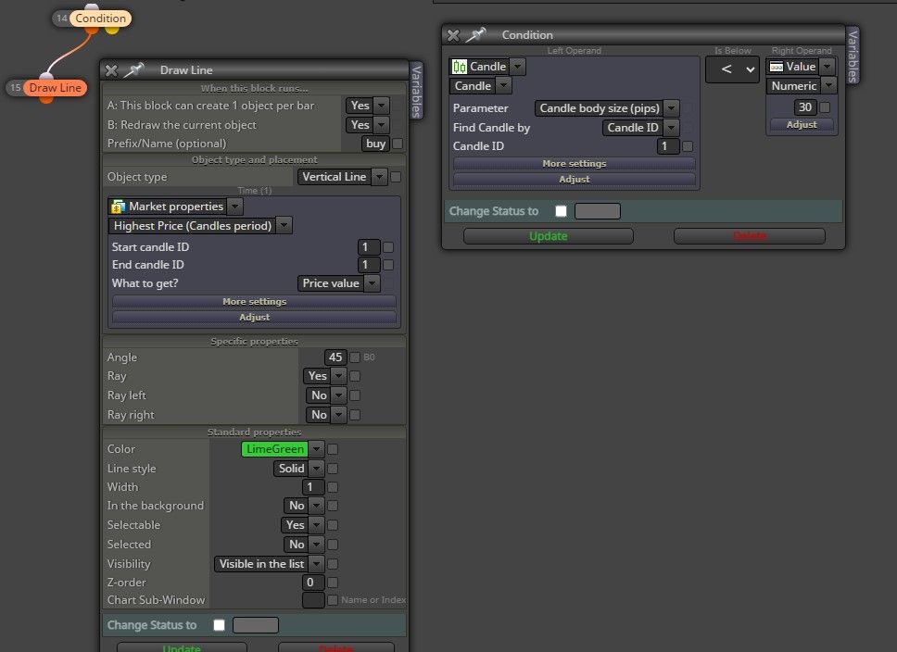Open Market properties dropdown
Viewport: 897px width, 652px height.
[x=175, y=206]
